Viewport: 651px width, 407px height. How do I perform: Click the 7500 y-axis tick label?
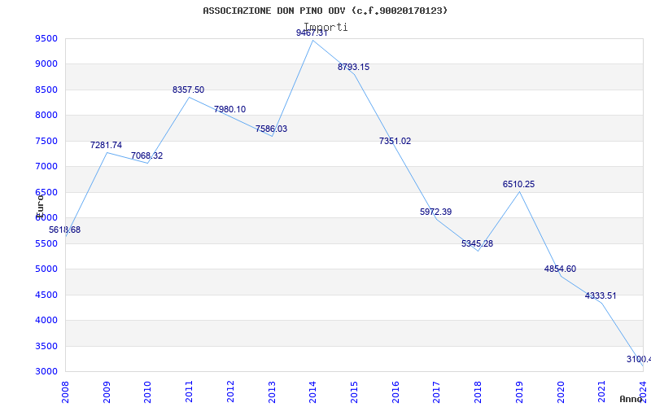click(x=46, y=141)
